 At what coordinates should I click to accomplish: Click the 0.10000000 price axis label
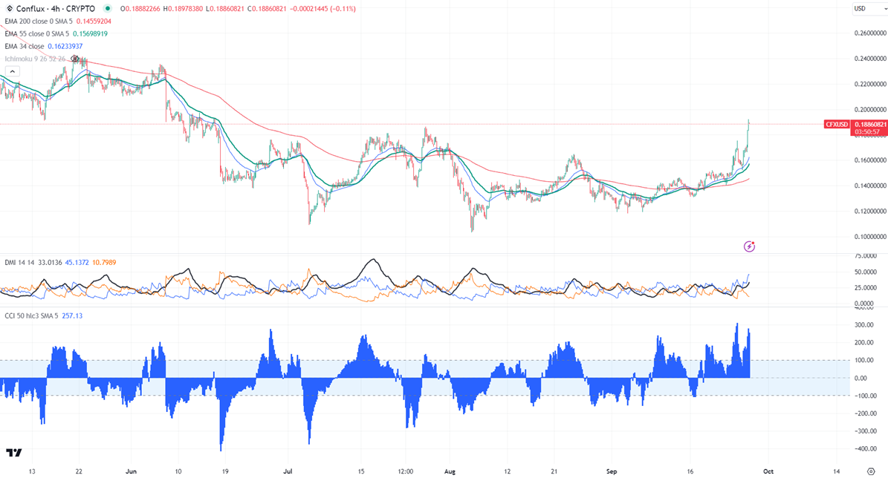[x=870, y=237]
